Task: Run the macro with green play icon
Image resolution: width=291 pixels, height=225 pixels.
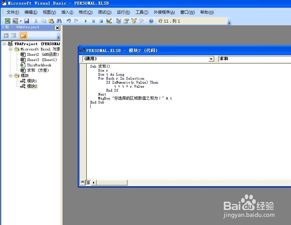Action: (86, 21)
